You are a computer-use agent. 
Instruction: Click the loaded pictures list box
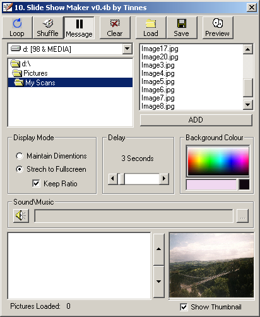pyautogui.click(x=79, y=266)
